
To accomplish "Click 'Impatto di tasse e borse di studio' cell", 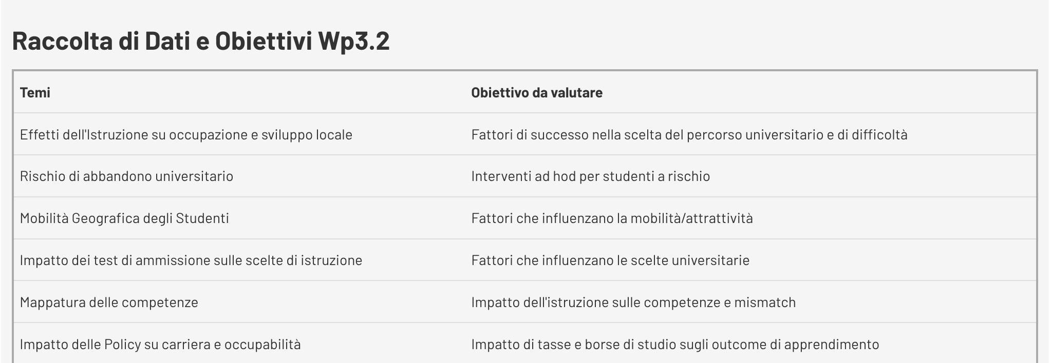I will [x=675, y=345].
